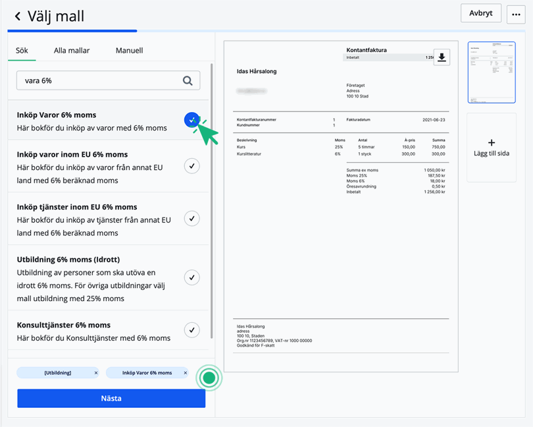Click the Avbryt button
This screenshot has height=427, width=533.
coord(481,13)
